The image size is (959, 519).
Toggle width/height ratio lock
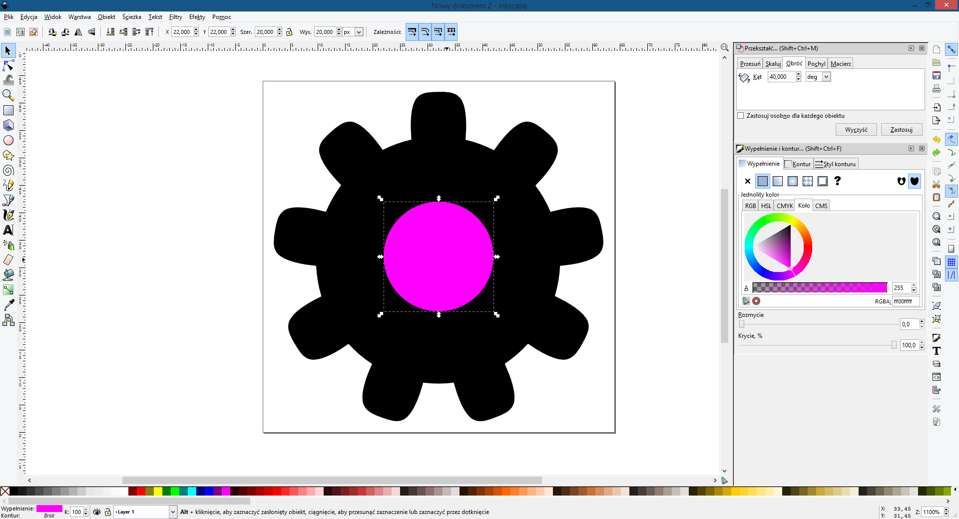pyautogui.click(x=289, y=32)
